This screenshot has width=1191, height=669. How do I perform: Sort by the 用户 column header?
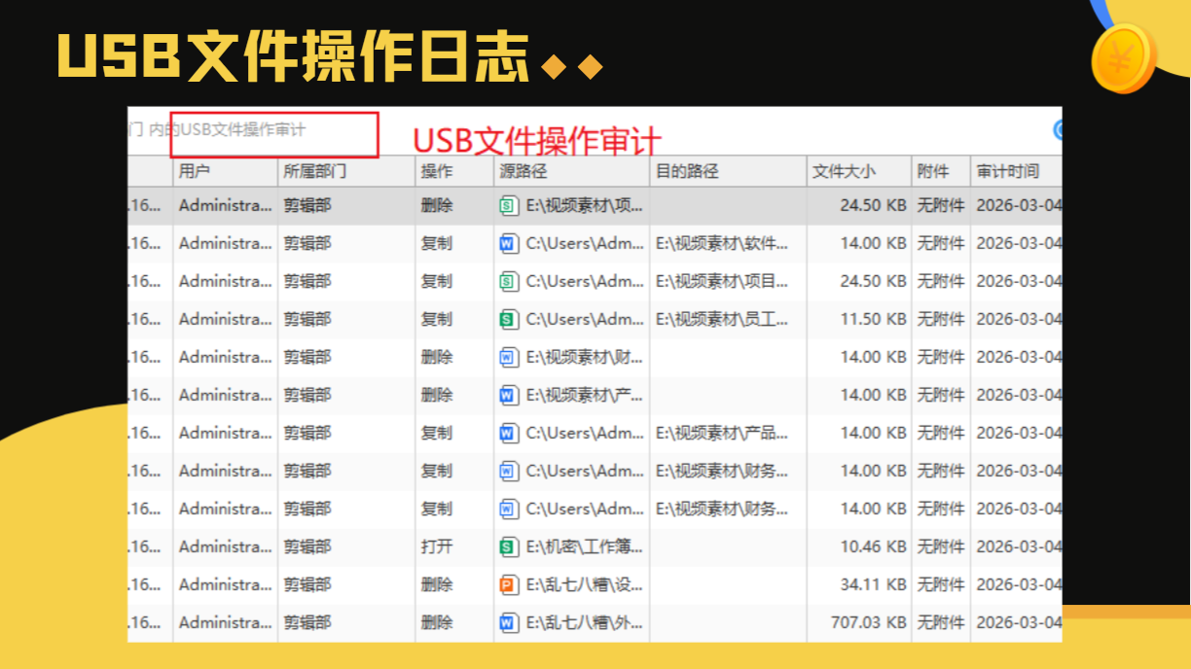pos(226,171)
